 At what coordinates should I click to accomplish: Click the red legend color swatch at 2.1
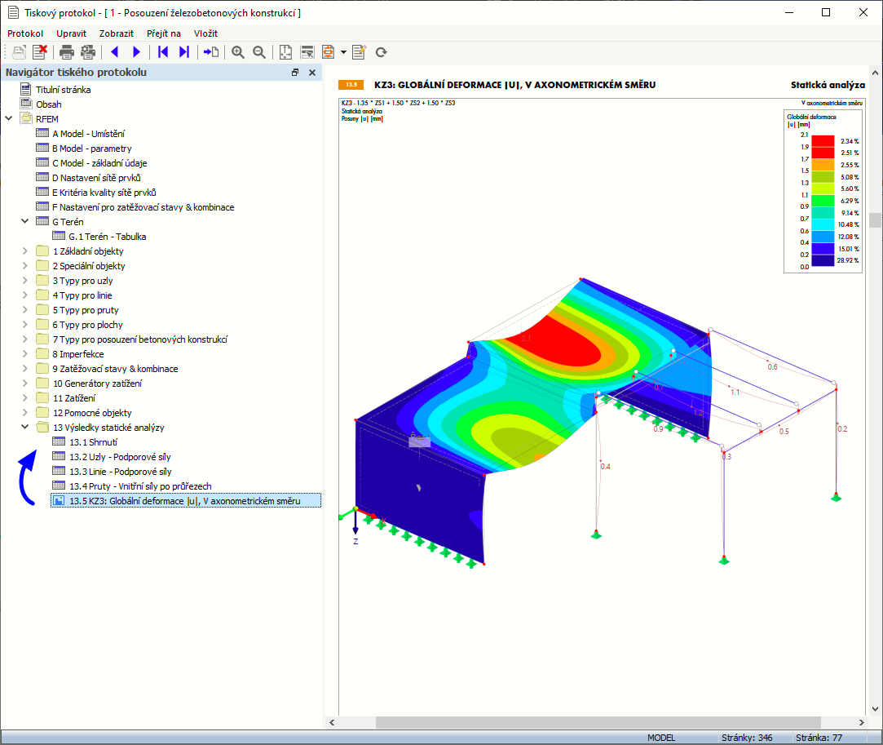[x=822, y=141]
